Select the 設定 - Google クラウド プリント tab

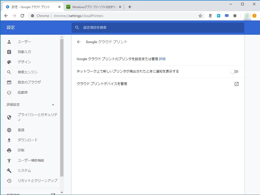[30, 7]
